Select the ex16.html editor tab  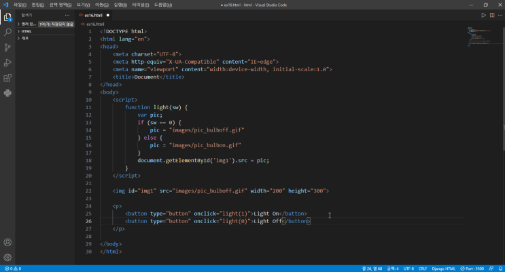pyautogui.click(x=93, y=15)
